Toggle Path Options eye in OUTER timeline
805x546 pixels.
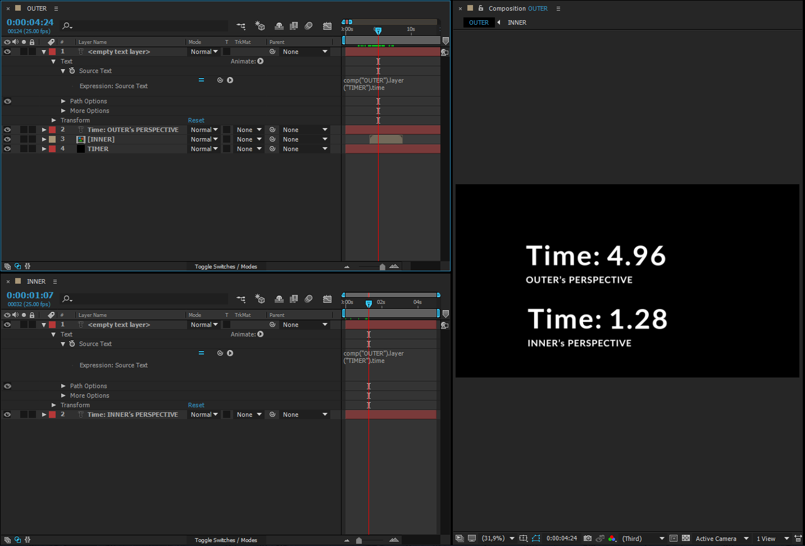[7, 102]
